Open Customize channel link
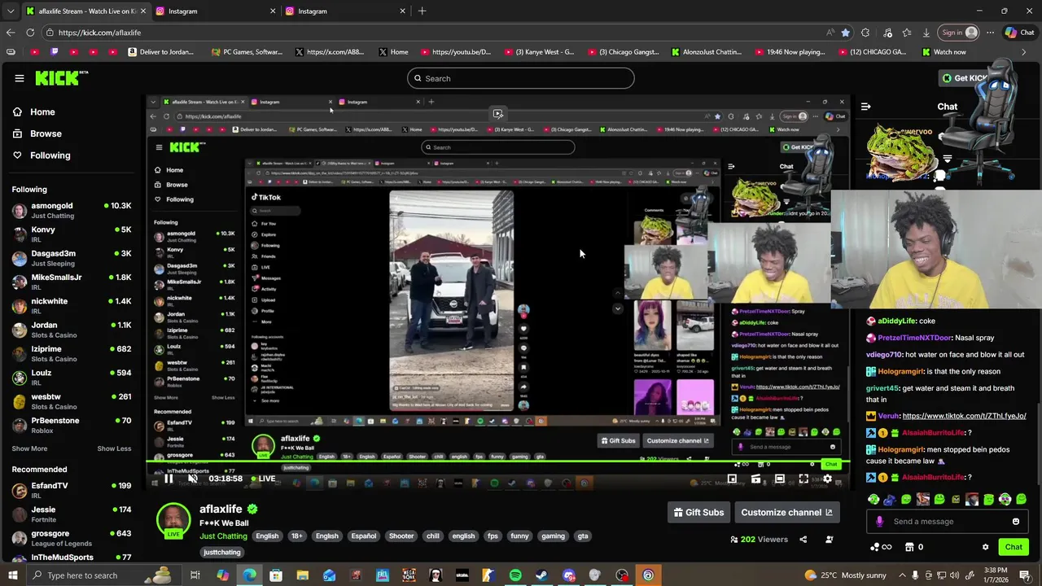Screen dimensions: 1042x586 point(786,512)
